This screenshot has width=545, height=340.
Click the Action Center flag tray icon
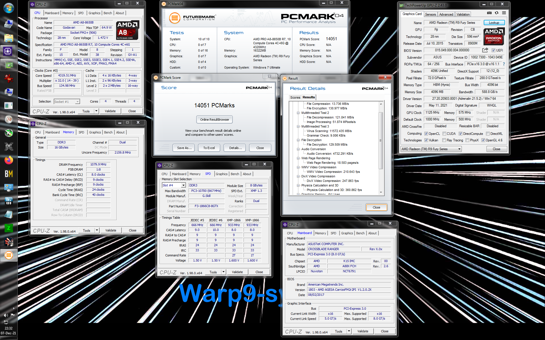(12, 315)
